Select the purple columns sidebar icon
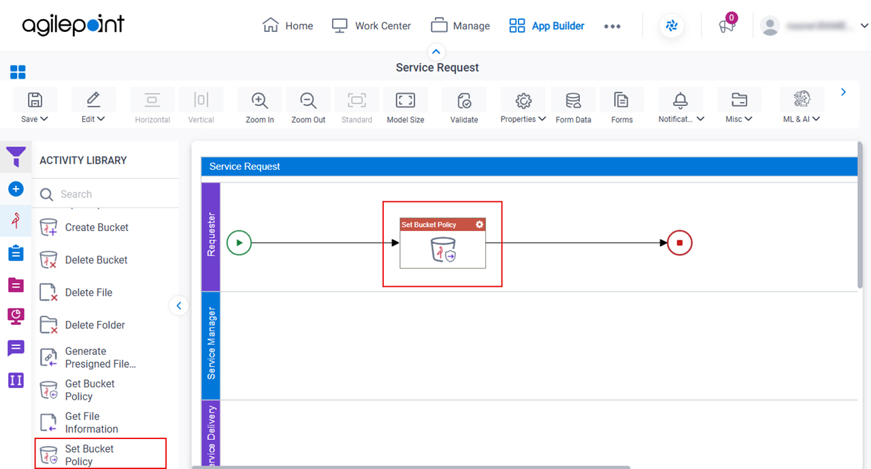Viewport: 871px width, 469px height. (x=16, y=380)
